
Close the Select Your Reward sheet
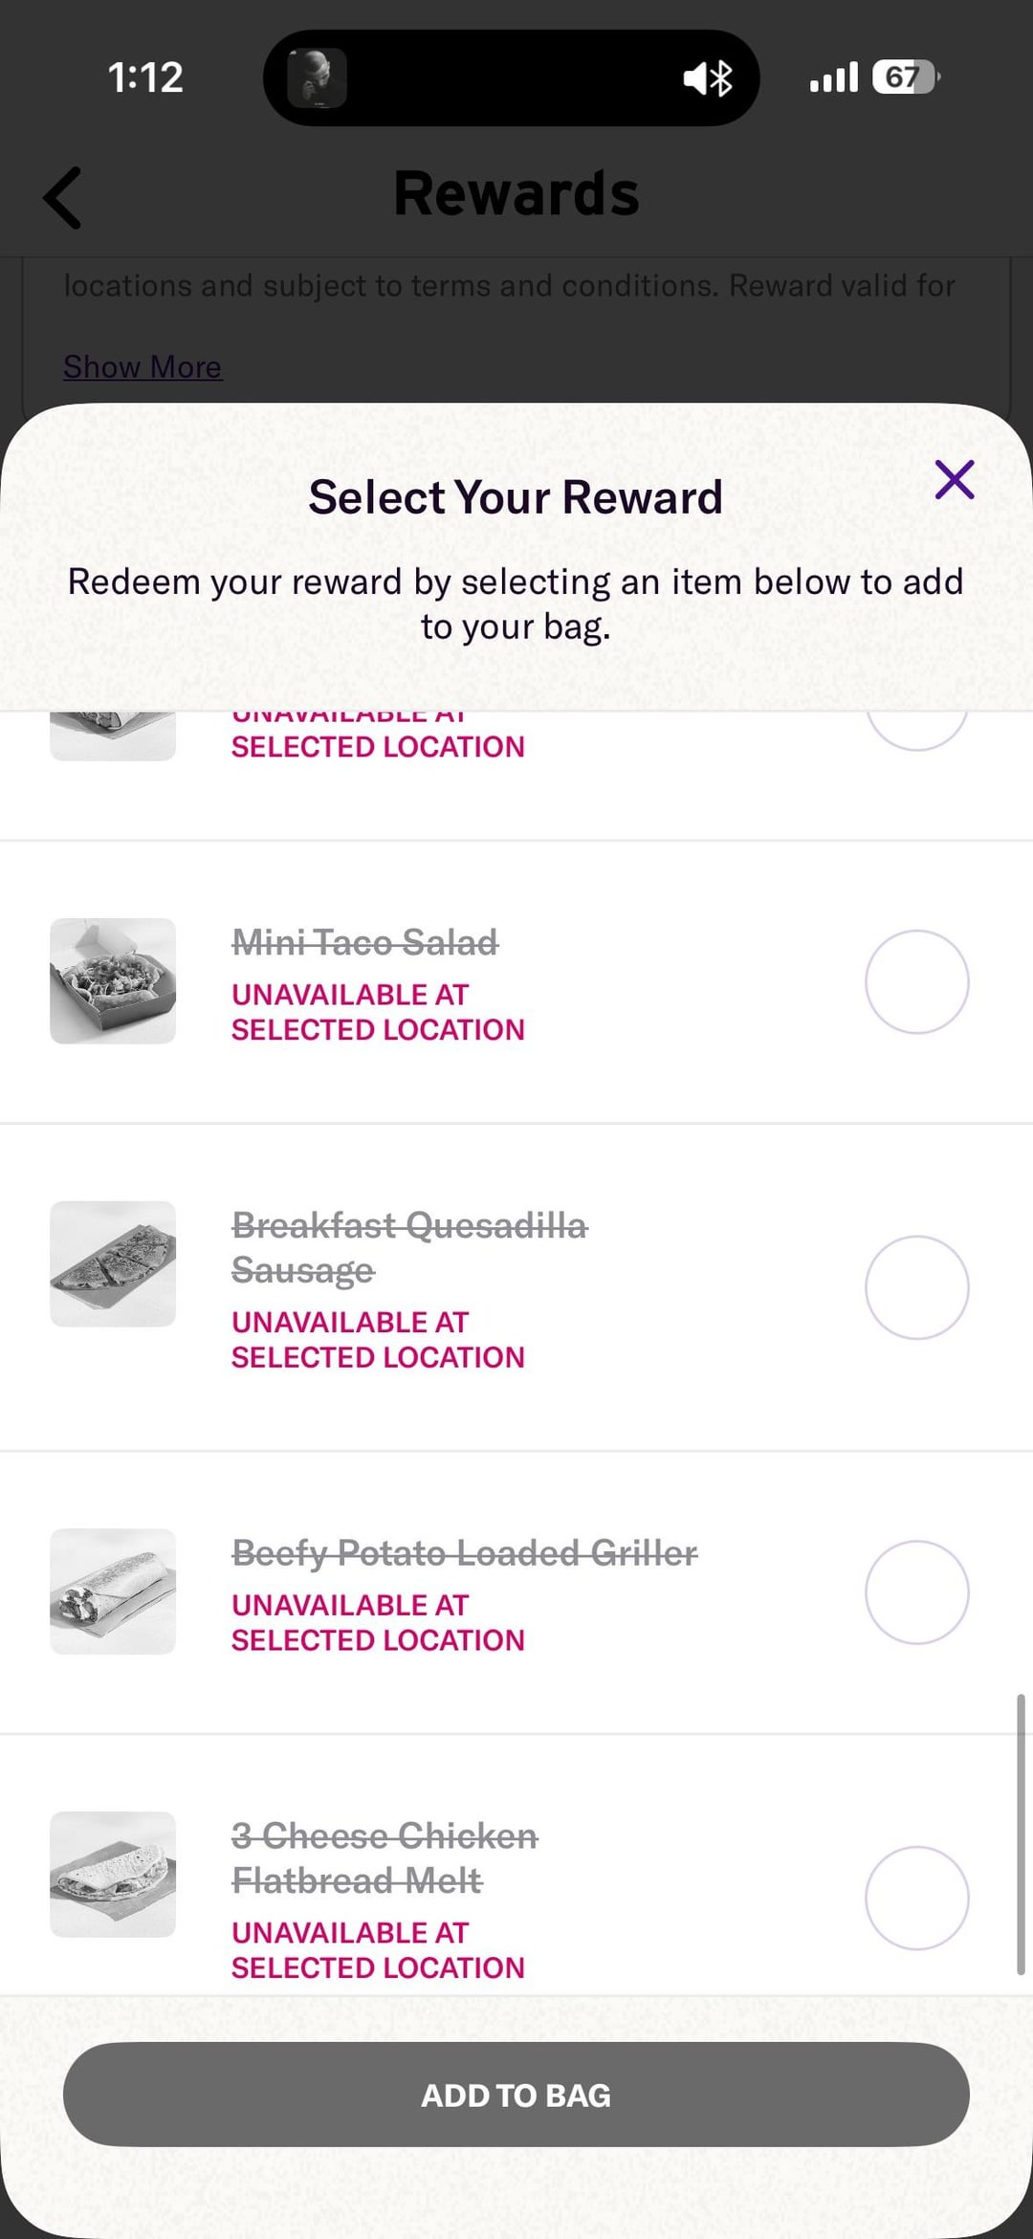click(954, 480)
